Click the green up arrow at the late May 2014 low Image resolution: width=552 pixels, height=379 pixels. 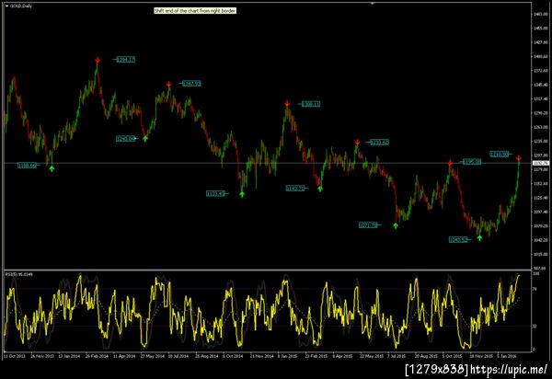click(145, 139)
